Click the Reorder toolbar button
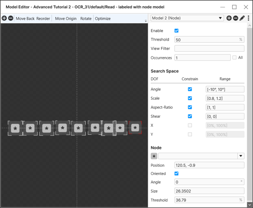 [x=43, y=18]
